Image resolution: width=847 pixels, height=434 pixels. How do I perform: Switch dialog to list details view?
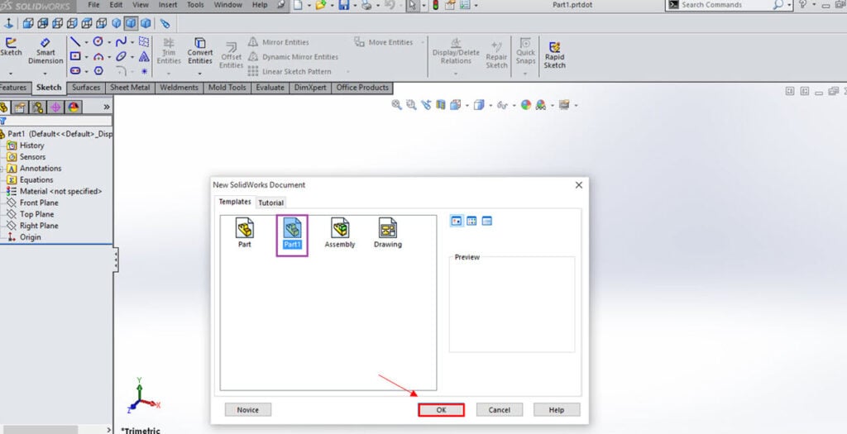click(486, 221)
